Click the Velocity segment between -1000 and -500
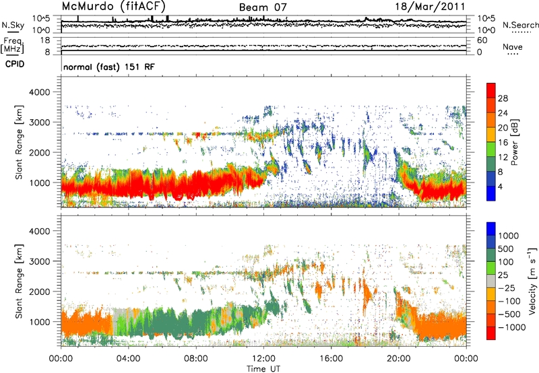This screenshot has width=539, height=373. pyautogui.click(x=491, y=320)
